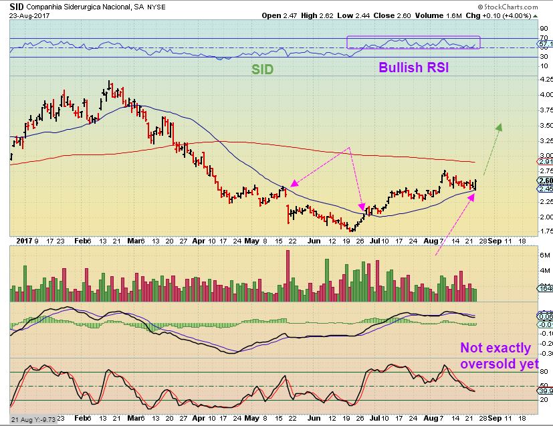Click the 6M volume axis label
The image size is (553, 426).
point(544,255)
